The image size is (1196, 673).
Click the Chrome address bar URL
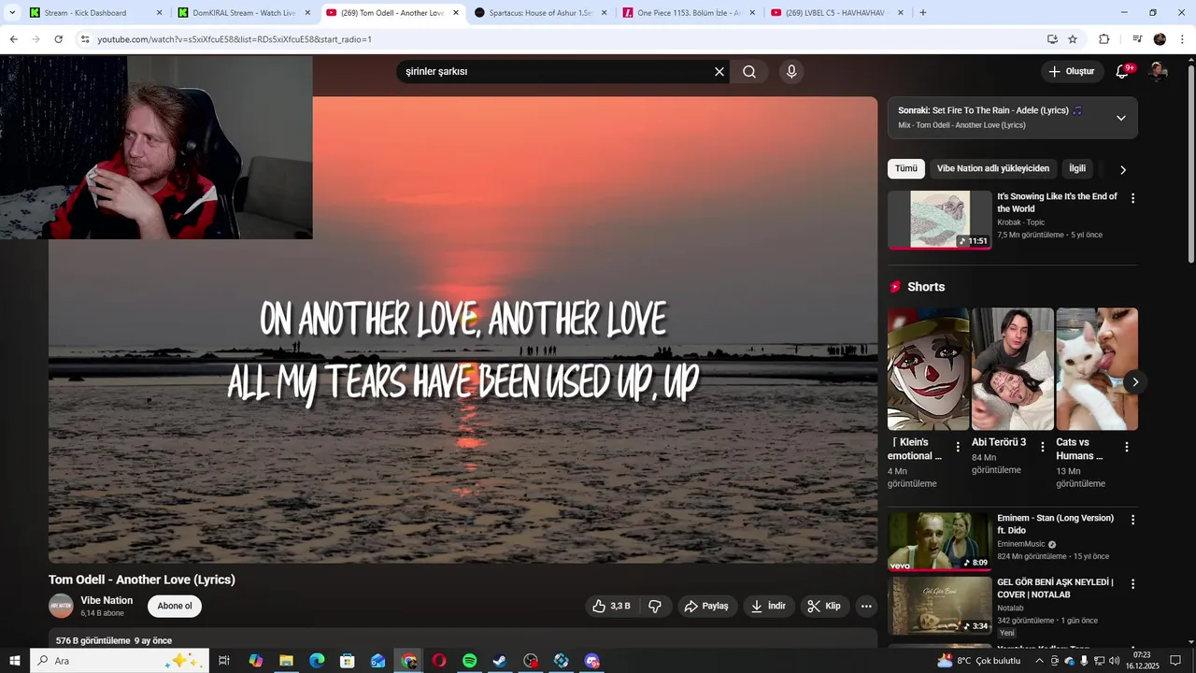235,39
